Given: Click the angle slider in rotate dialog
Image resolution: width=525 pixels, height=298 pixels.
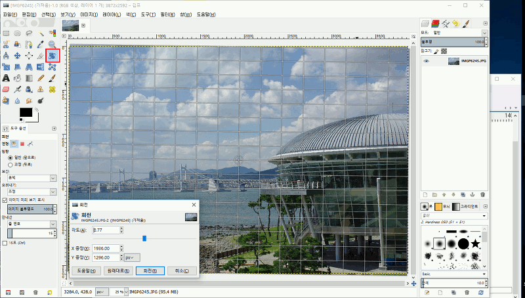Looking at the screenshot, I should click(144, 238).
